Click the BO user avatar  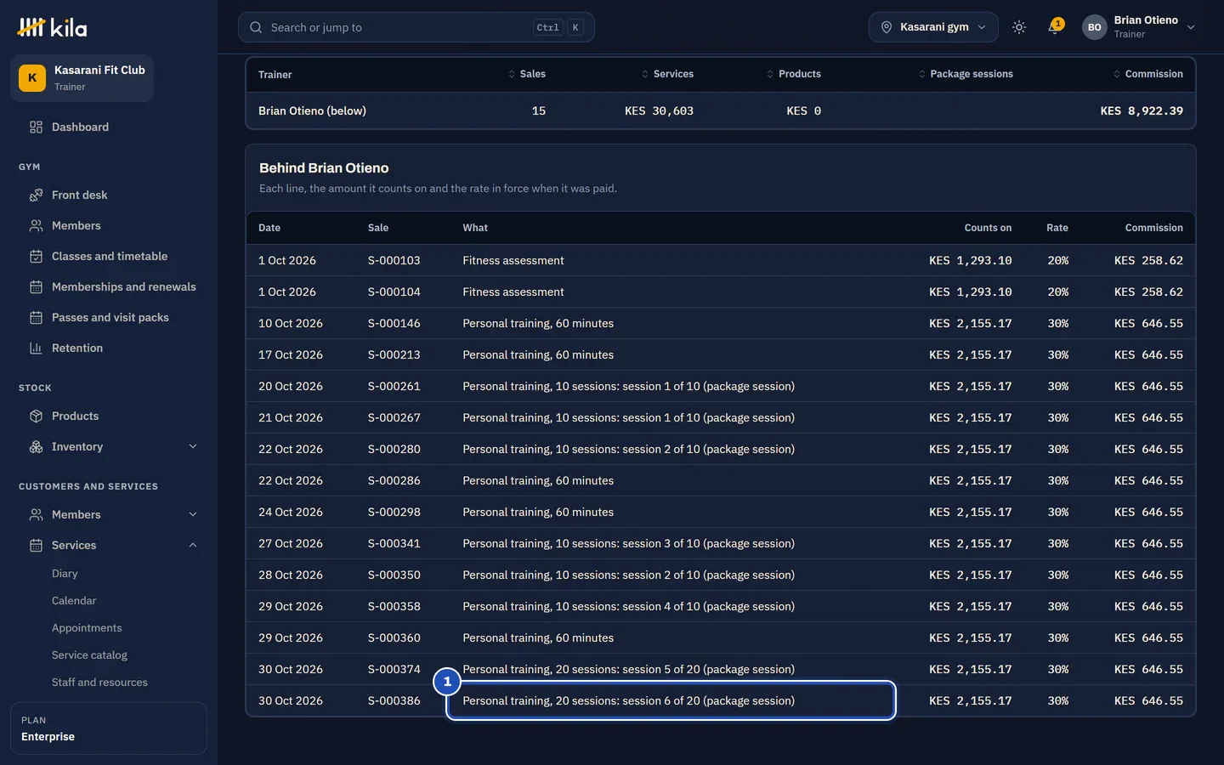(1095, 27)
